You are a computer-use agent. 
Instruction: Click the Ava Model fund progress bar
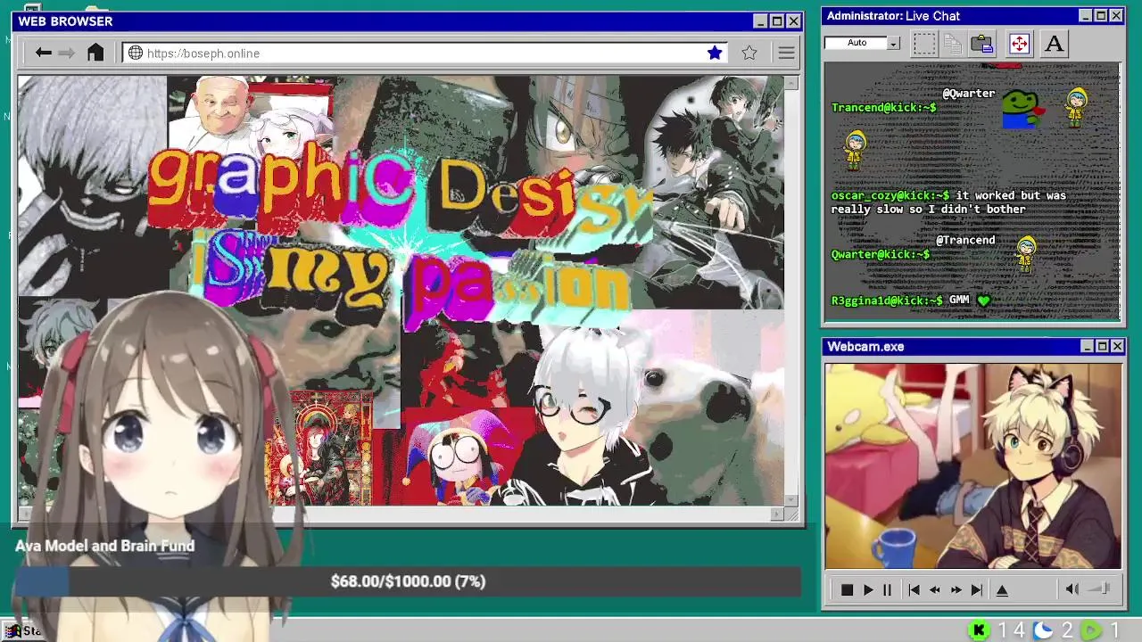408,581
